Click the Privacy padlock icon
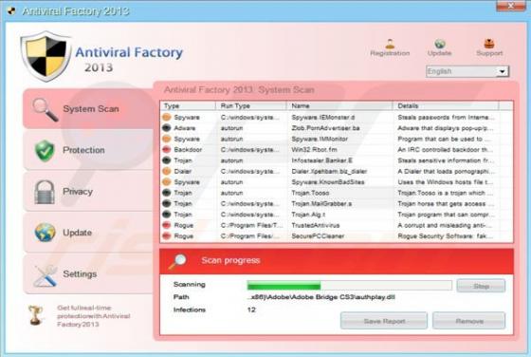Viewport: 531px width, 357px height. 45,192
